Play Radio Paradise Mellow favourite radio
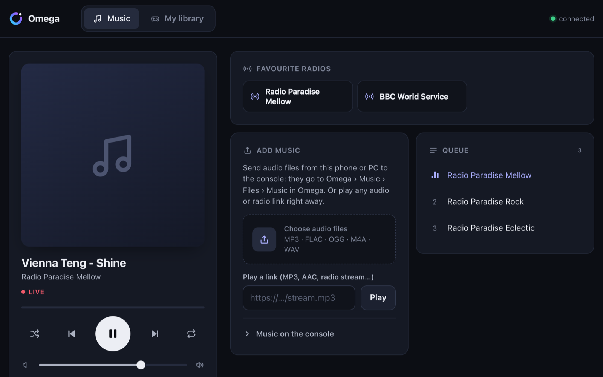Viewport: 603px width, 377px height. (298, 97)
